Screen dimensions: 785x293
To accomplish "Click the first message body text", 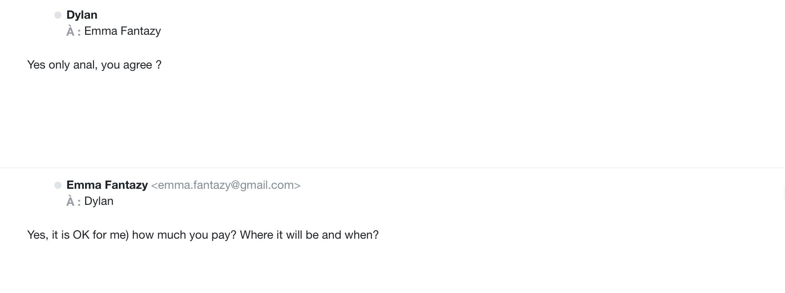I will coord(94,65).
